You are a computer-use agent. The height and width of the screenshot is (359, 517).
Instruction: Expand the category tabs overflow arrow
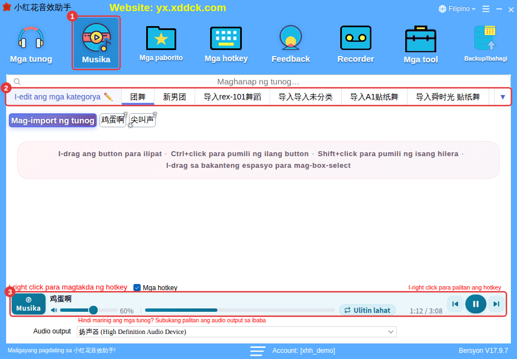coord(503,97)
